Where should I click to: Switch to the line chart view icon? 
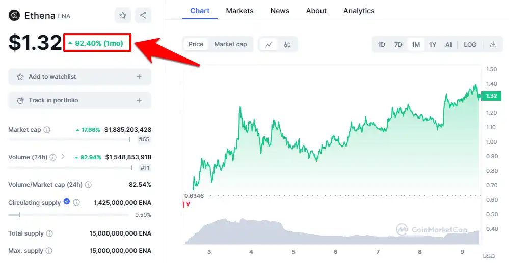click(269, 45)
